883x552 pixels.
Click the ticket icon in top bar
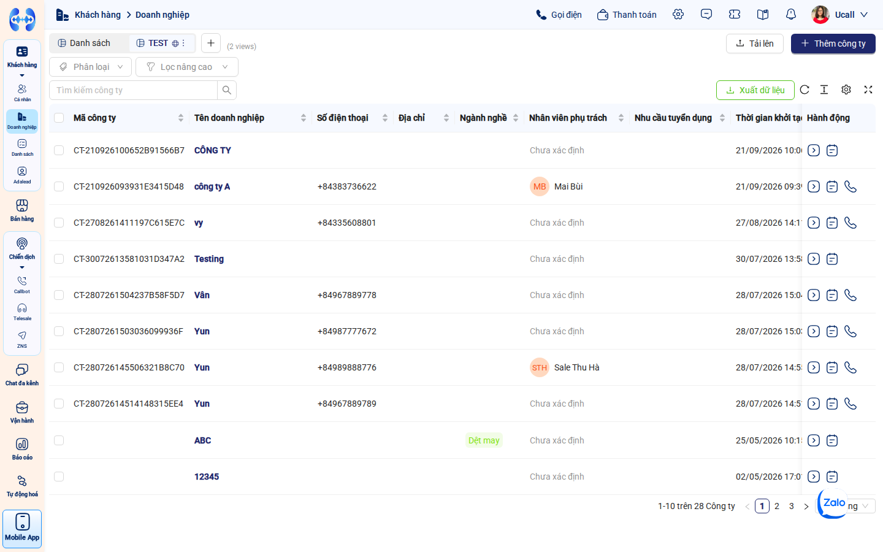(x=735, y=14)
